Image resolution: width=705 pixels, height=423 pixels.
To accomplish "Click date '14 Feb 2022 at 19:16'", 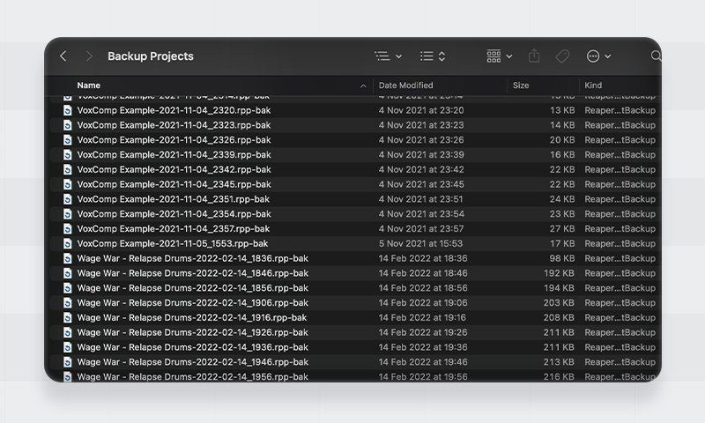I will pos(422,318).
